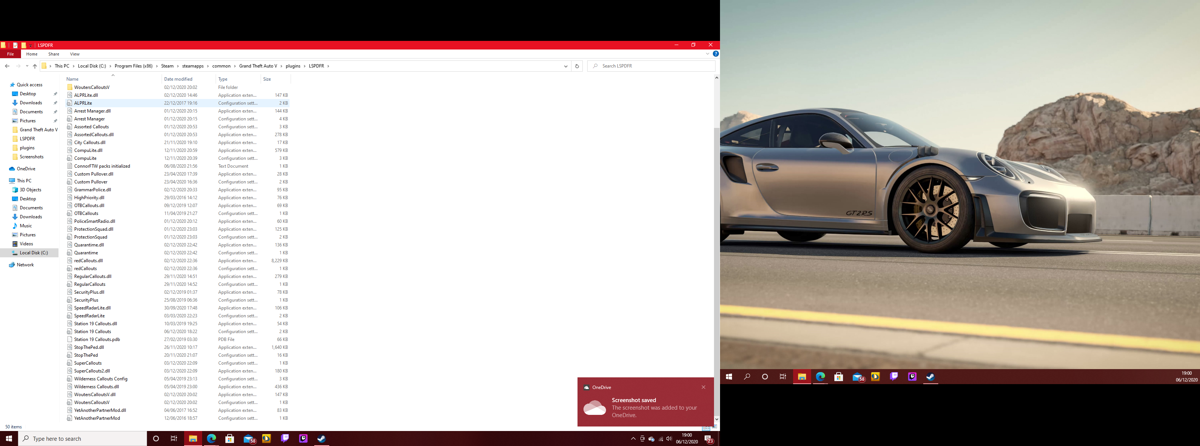This screenshot has width=1200, height=446.
Task: Open the Network sidebar item
Action: point(25,265)
